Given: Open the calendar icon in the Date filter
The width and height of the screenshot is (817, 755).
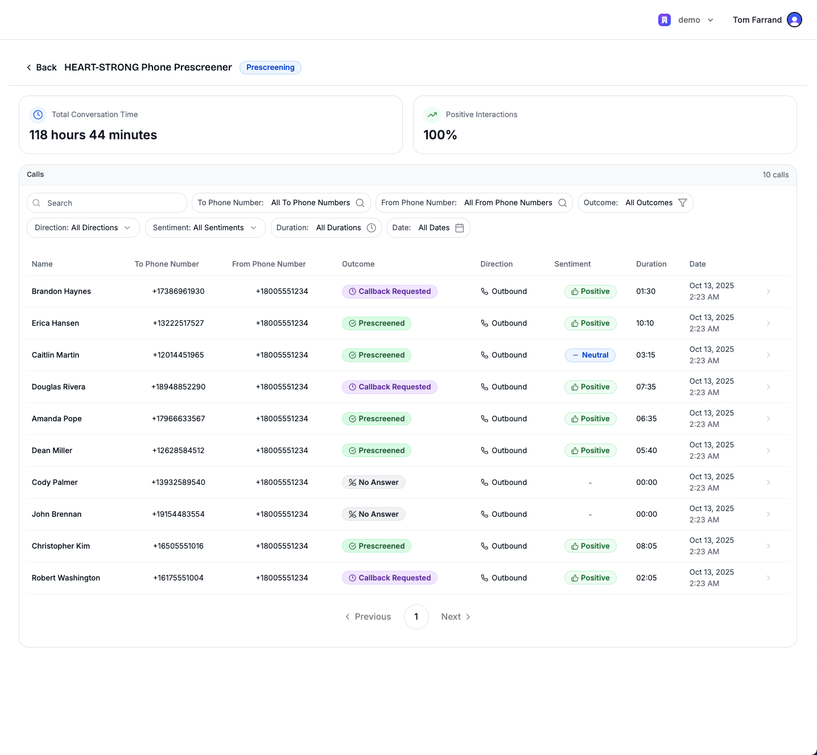Looking at the screenshot, I should pos(460,228).
